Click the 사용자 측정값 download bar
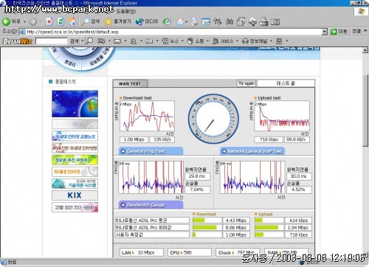Viewport: 369px width, 267px height. [x=207, y=235]
